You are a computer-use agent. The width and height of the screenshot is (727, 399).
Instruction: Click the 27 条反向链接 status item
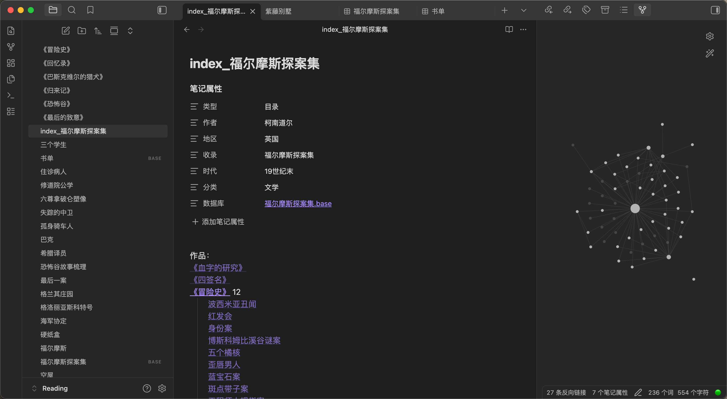coord(566,392)
